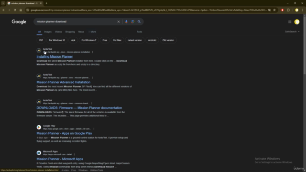Open Chrome profile avatar in toolbar

tap(296, 10)
